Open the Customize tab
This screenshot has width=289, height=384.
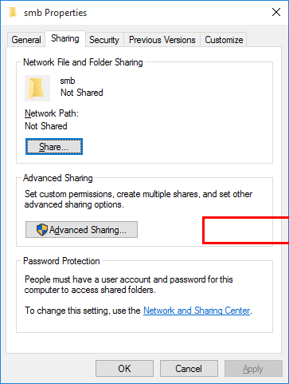[x=224, y=40]
